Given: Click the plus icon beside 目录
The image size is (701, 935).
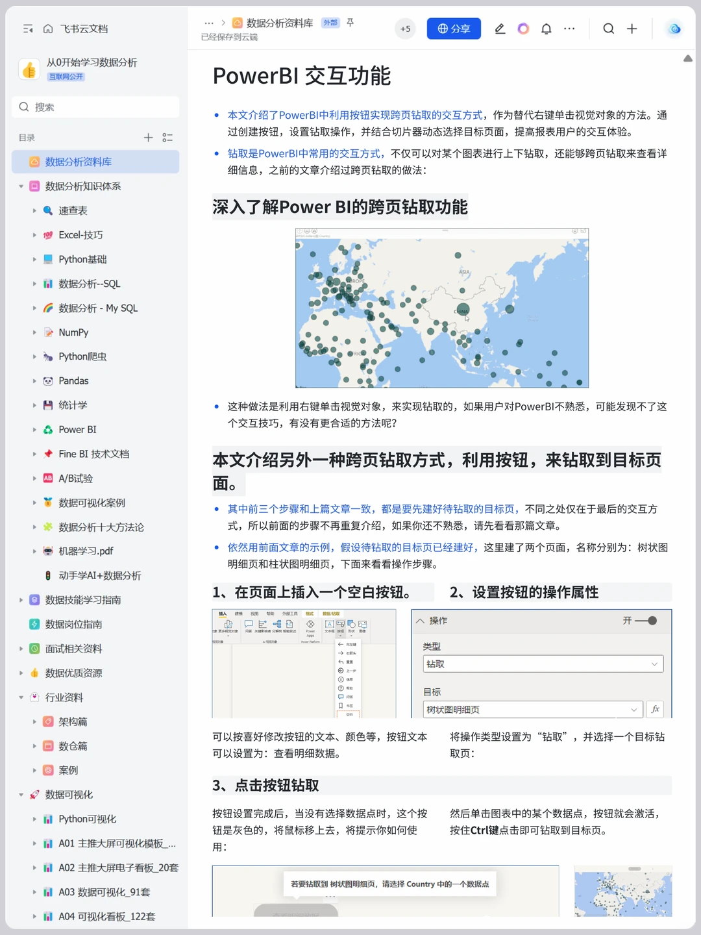Looking at the screenshot, I should click(x=148, y=138).
